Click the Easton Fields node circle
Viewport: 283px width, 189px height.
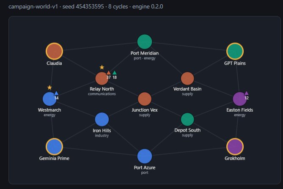[x=240, y=99]
